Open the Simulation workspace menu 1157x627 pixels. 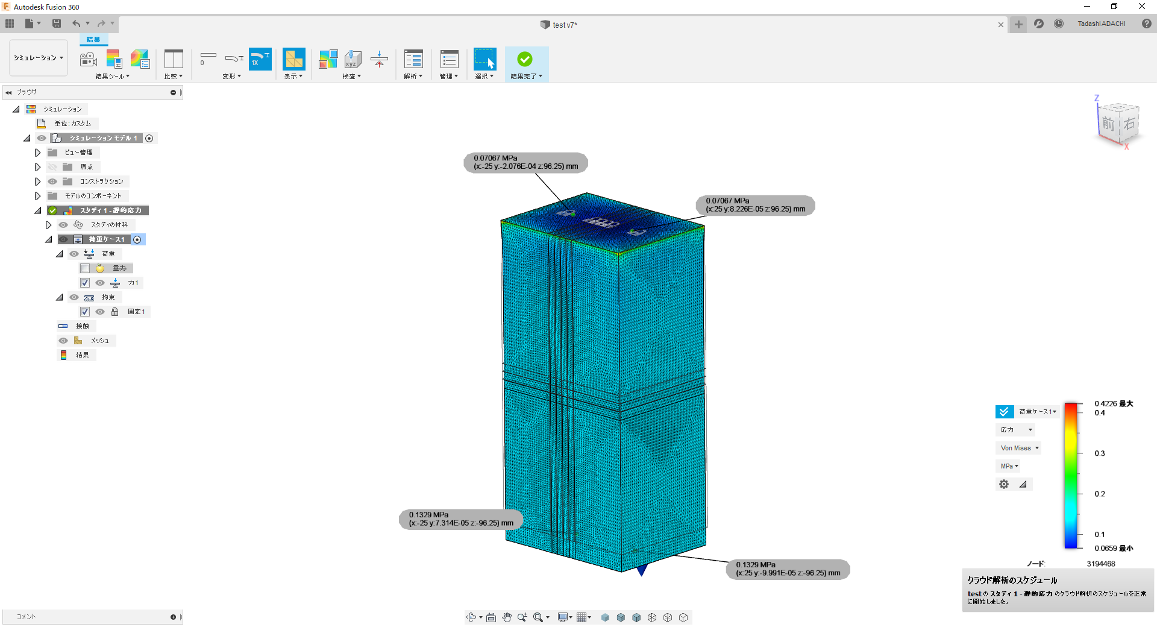pos(39,58)
